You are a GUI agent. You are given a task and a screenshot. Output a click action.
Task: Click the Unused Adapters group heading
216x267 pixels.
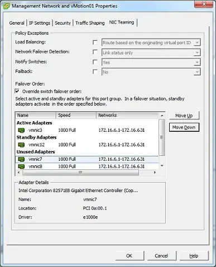pos(36,152)
